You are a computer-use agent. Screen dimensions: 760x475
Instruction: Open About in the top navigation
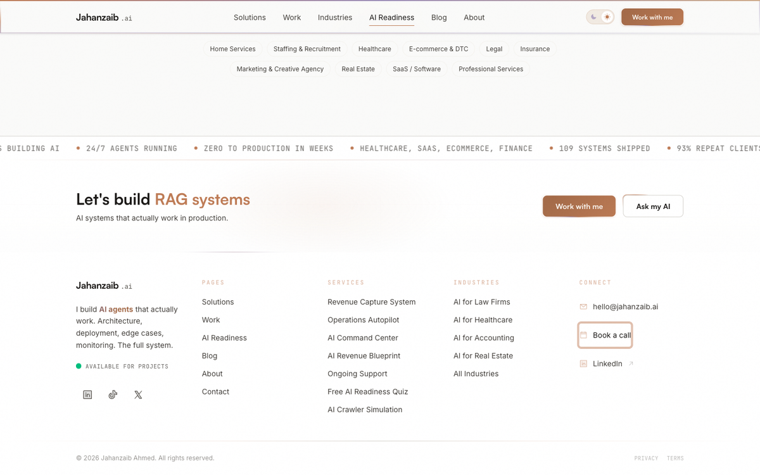[474, 18]
